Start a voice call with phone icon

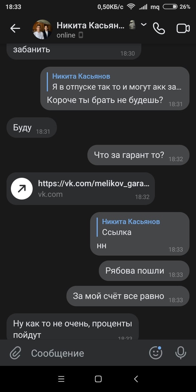(159, 28)
